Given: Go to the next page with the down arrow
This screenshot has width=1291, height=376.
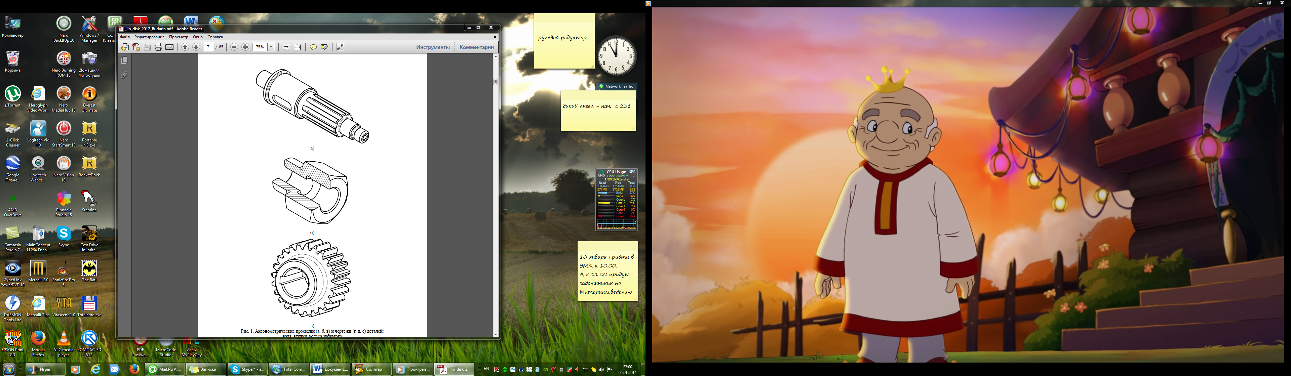Looking at the screenshot, I should pos(196,47).
